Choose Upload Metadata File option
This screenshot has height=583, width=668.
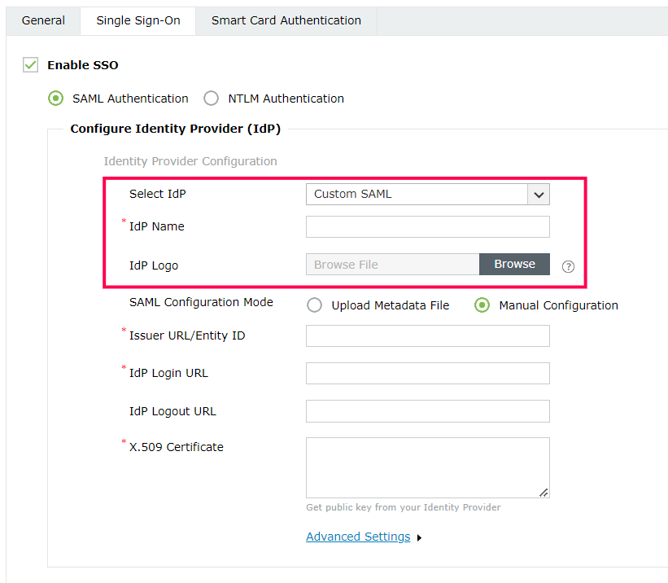[x=314, y=305]
